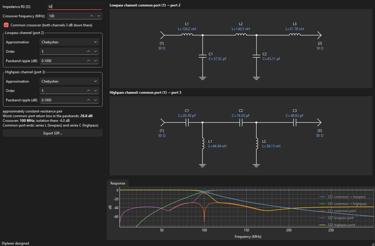Click the L=124.2 nH value label
The height and width of the screenshot is (246, 375).
pyautogui.click(x=187, y=29)
